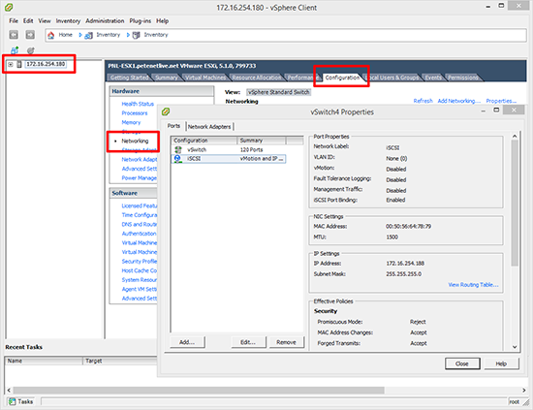
Task: Click scroll up arrow in properties pane
Action: click(x=515, y=136)
